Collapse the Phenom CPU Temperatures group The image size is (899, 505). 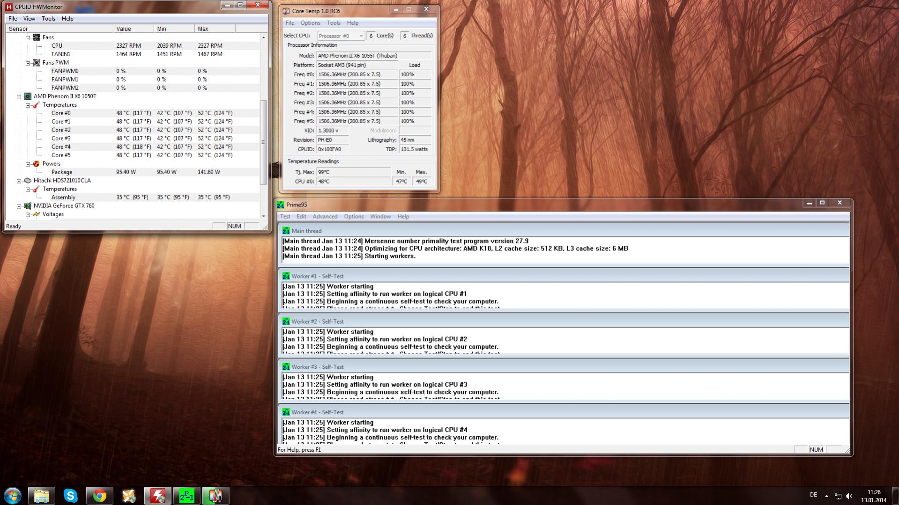(28, 105)
